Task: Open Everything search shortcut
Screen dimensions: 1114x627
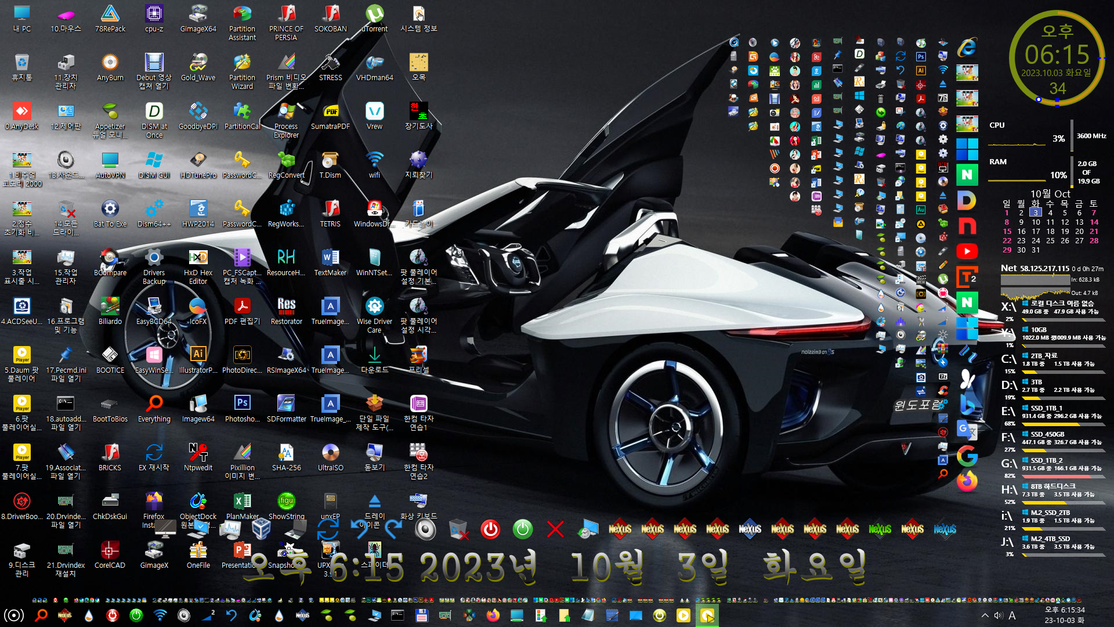Action: point(154,409)
